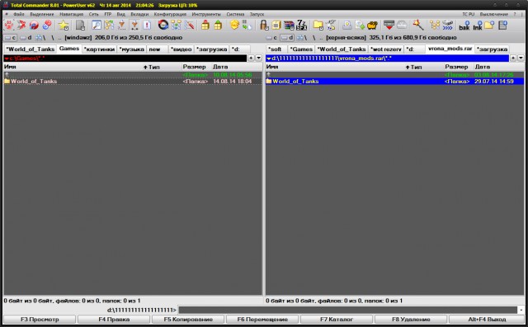The height and width of the screenshot is (327, 528).
Task: Switch to left *картинки tab
Action: pos(99,49)
